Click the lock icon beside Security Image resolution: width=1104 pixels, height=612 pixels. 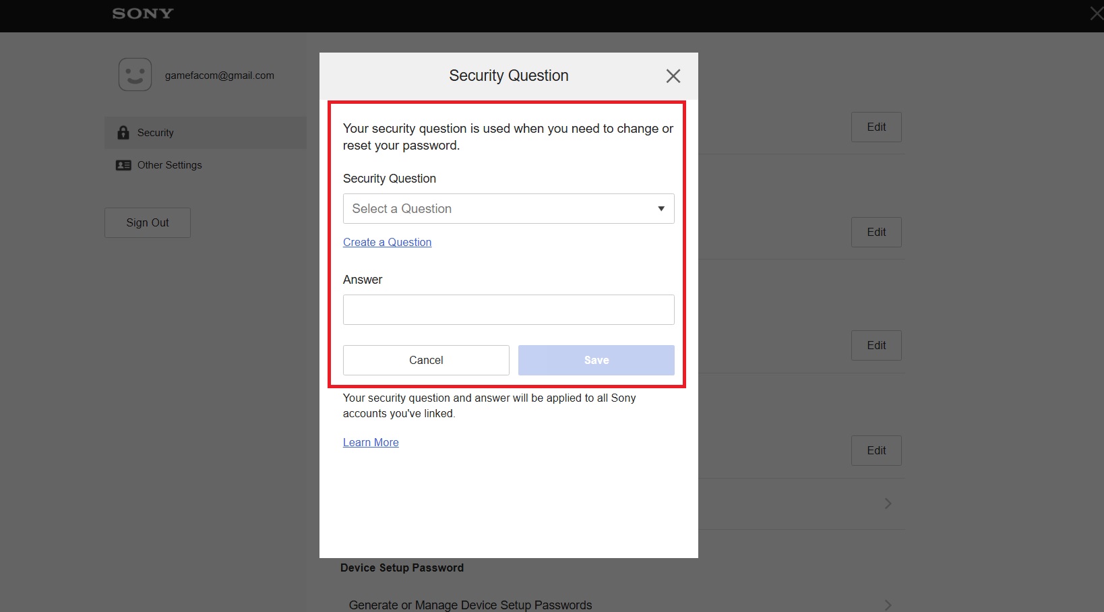tap(123, 133)
